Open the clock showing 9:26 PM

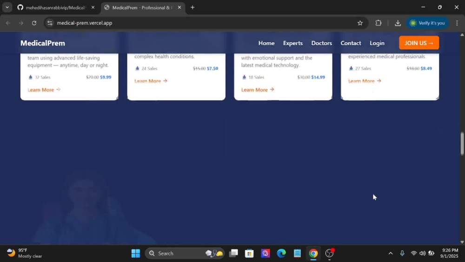[449, 253]
